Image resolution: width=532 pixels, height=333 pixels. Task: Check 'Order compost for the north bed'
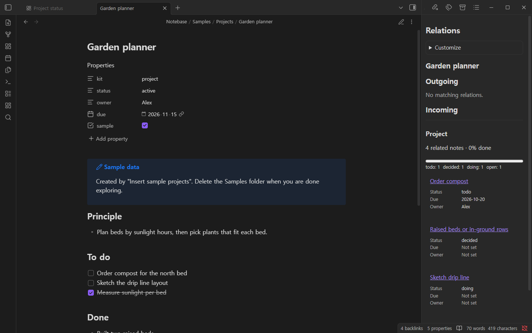91,273
